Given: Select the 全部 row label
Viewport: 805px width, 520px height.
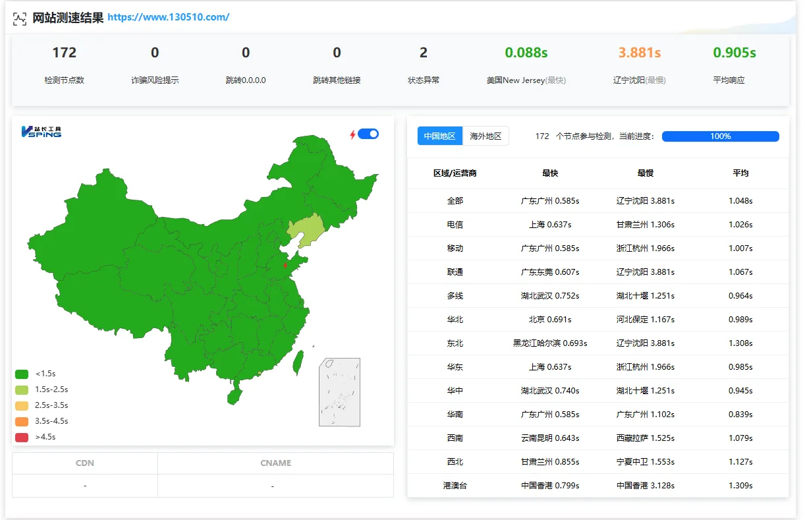Looking at the screenshot, I should coord(455,201).
